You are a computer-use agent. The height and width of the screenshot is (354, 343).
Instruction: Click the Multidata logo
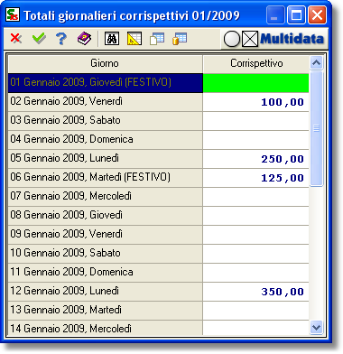[x=292, y=39]
